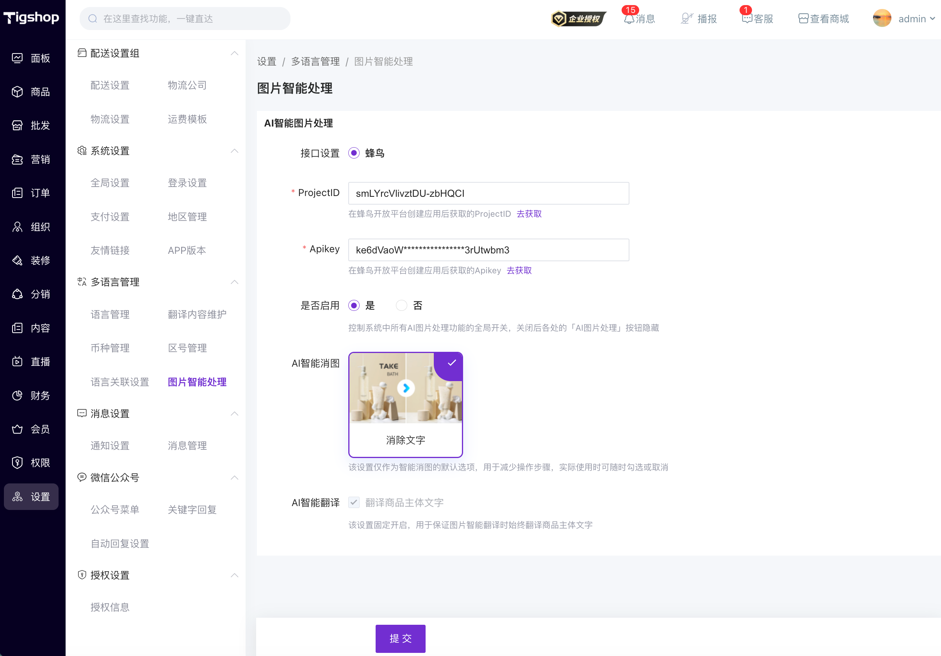
Task: Click 多语言管理 in the breadcrumb
Action: tap(315, 61)
